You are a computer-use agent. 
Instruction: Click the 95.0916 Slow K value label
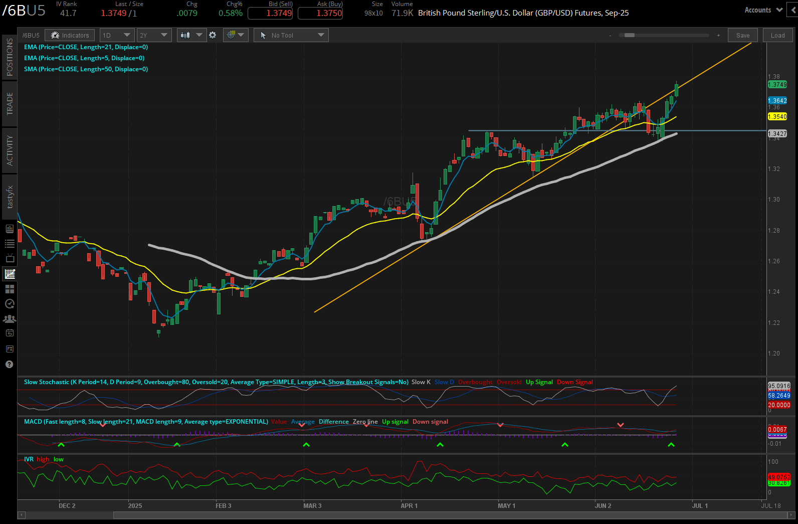click(x=779, y=386)
